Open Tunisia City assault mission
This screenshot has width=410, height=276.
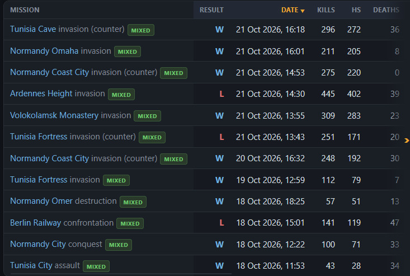(x=45, y=265)
